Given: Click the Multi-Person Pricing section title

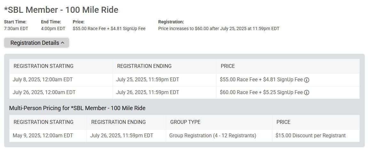Looking at the screenshot, I should point(77,108).
